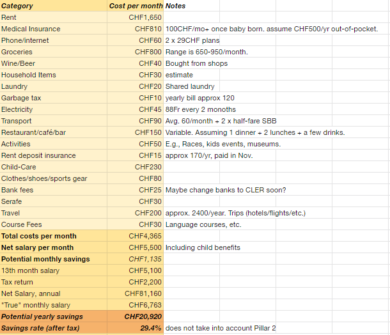Click 'Including child benefits' note
The image size is (390, 335).
click(x=203, y=247)
